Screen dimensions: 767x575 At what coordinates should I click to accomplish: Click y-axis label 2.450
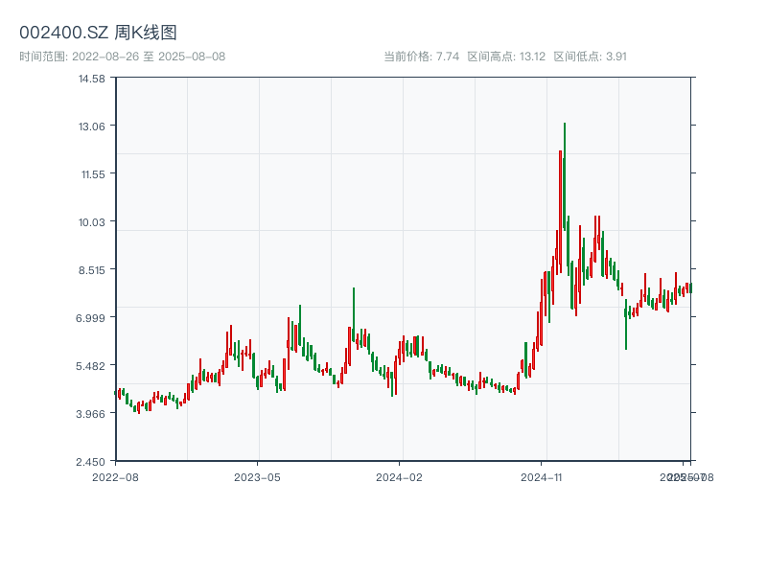pyautogui.click(x=90, y=462)
